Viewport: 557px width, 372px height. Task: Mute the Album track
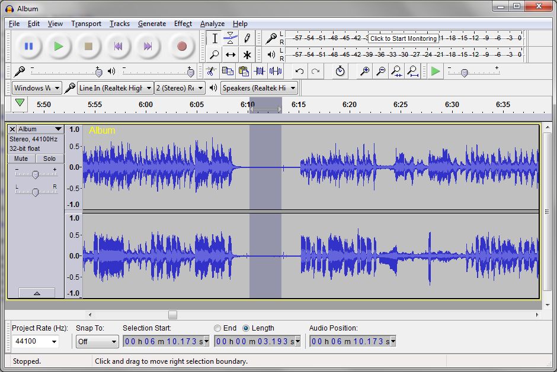pyautogui.click(x=21, y=158)
